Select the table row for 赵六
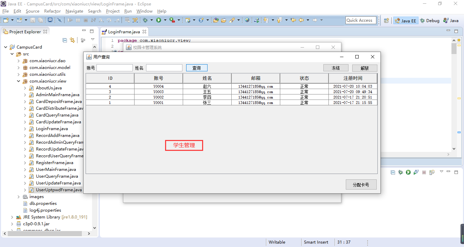This screenshot has width=464, height=247. click(231, 86)
